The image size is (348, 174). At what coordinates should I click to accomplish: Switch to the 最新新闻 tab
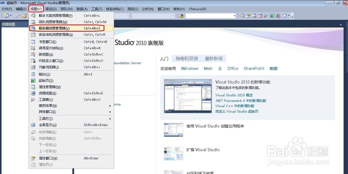214,58
